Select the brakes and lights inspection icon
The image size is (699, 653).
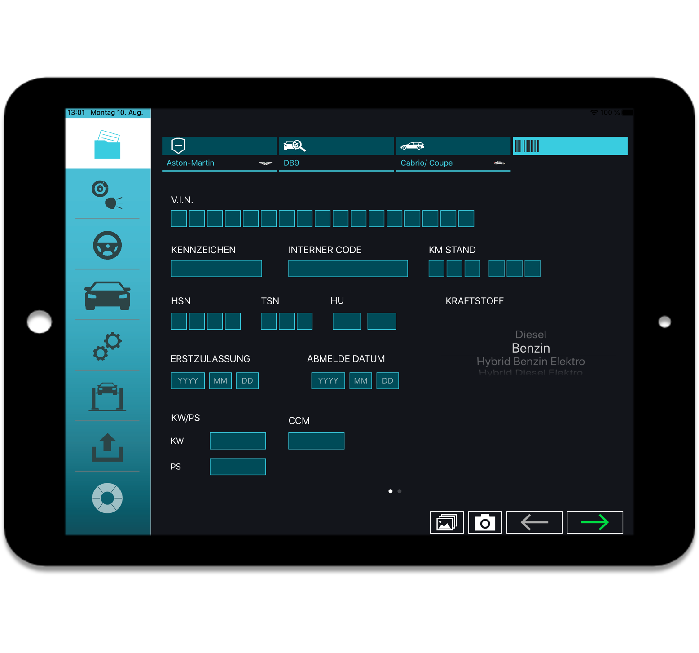[107, 195]
